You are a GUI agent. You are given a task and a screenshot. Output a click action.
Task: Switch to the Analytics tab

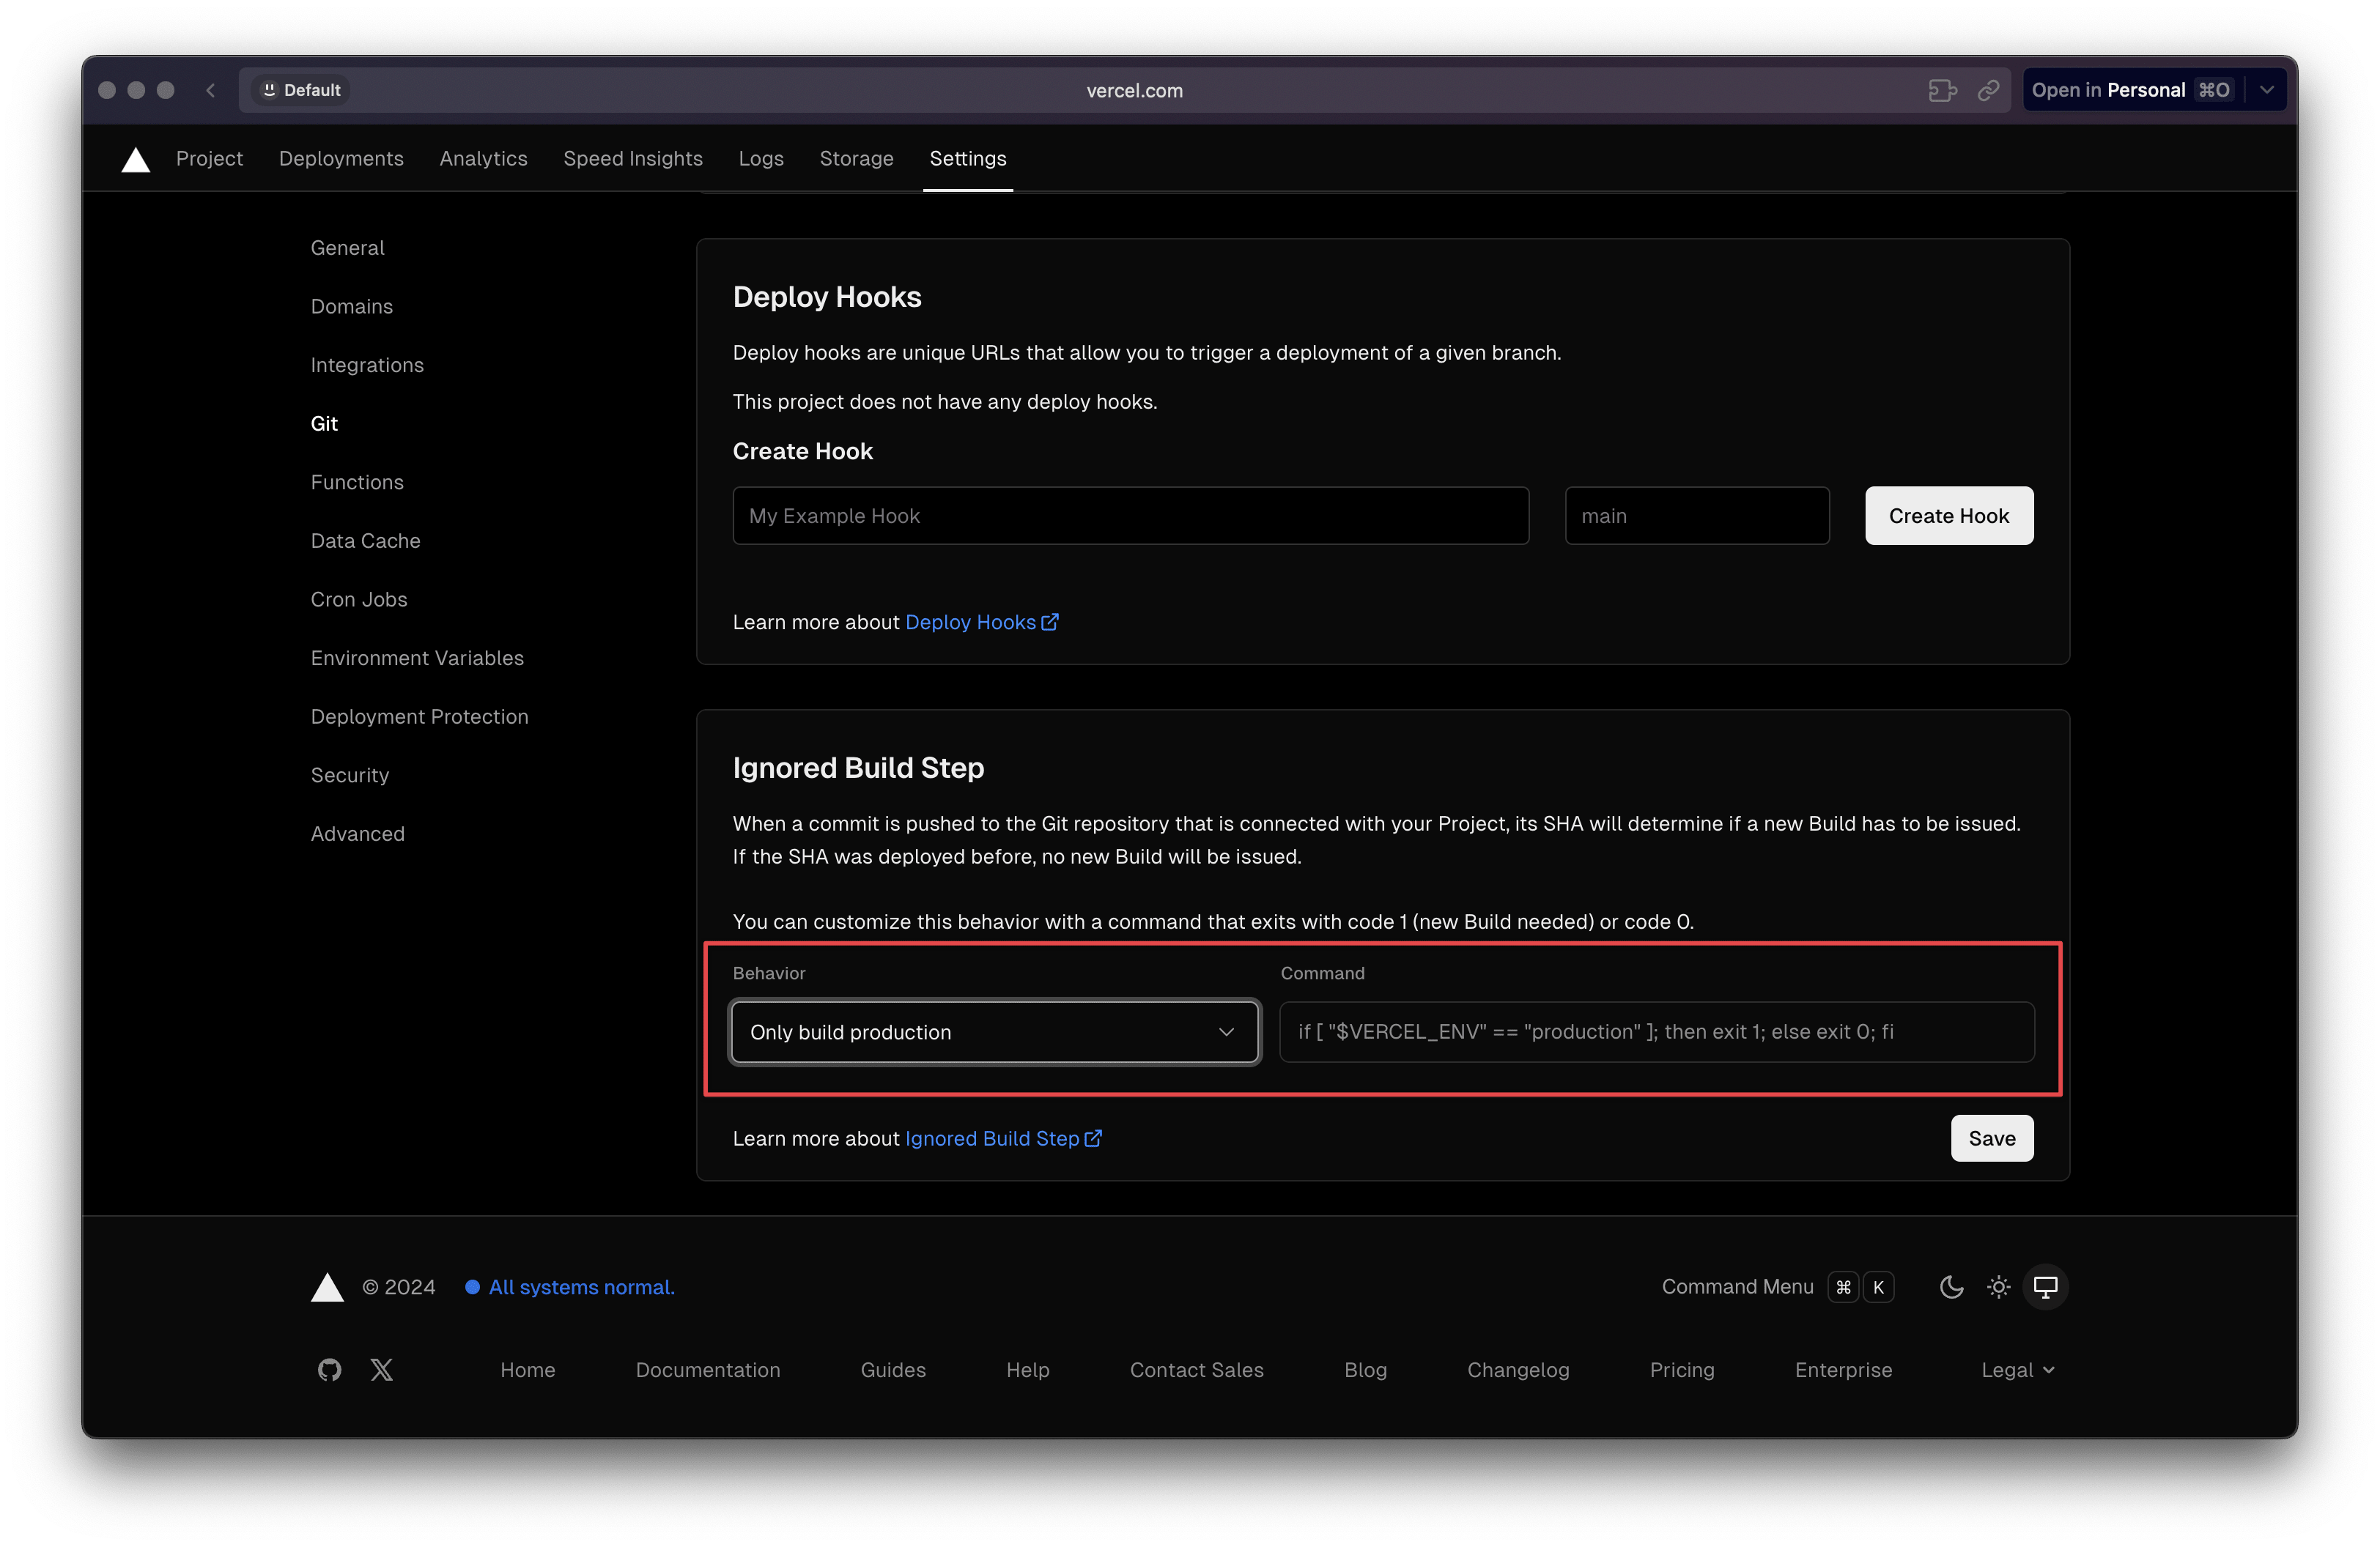click(x=483, y=158)
